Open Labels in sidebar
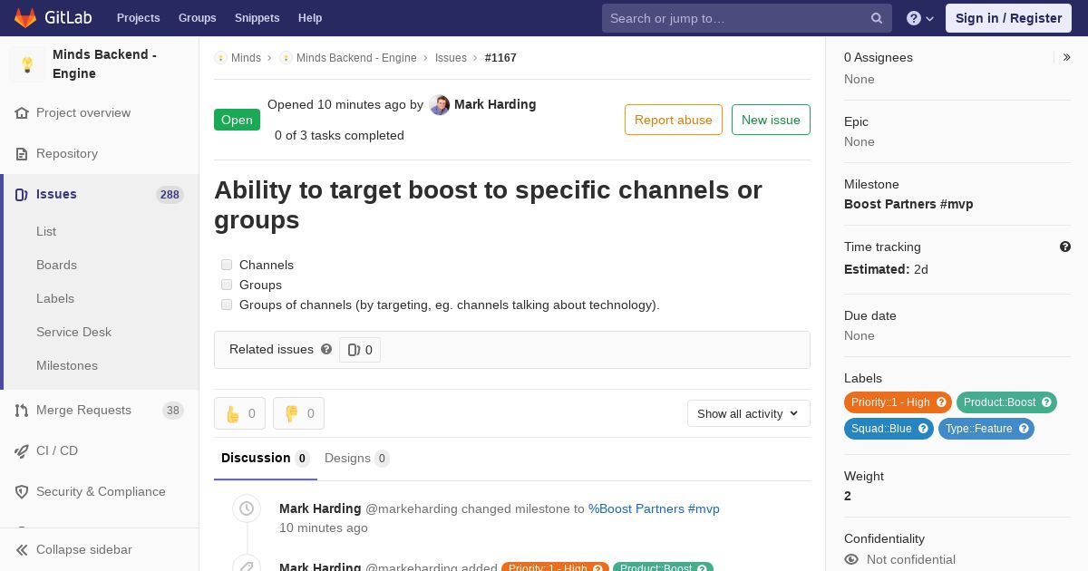Image resolution: width=1088 pixels, height=571 pixels. pos(55,299)
